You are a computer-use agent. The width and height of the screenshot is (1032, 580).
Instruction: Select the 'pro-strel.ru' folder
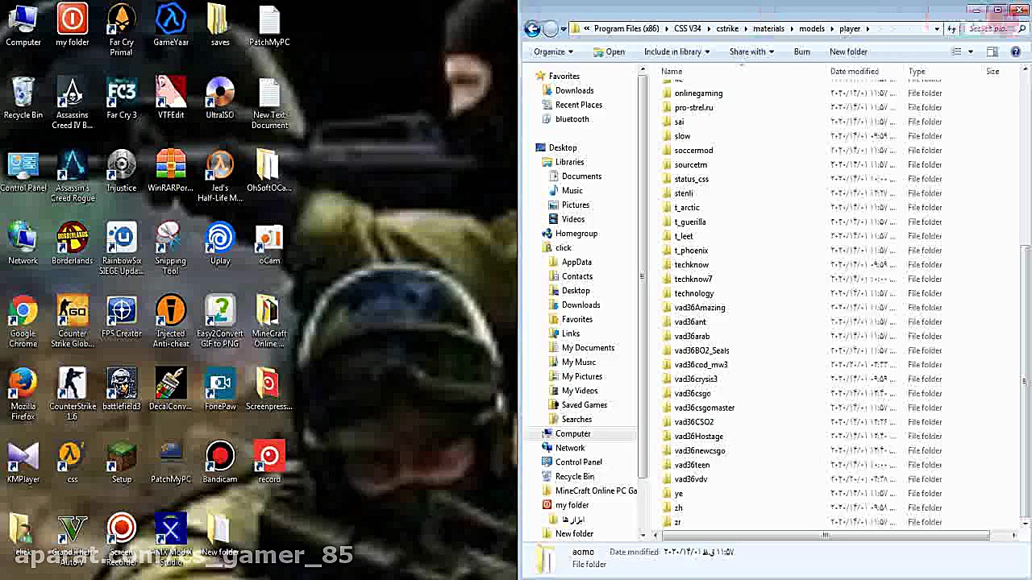tap(693, 107)
